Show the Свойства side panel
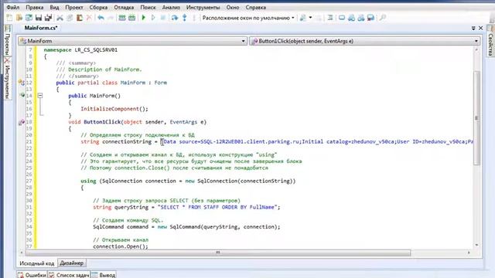 pos(490,41)
